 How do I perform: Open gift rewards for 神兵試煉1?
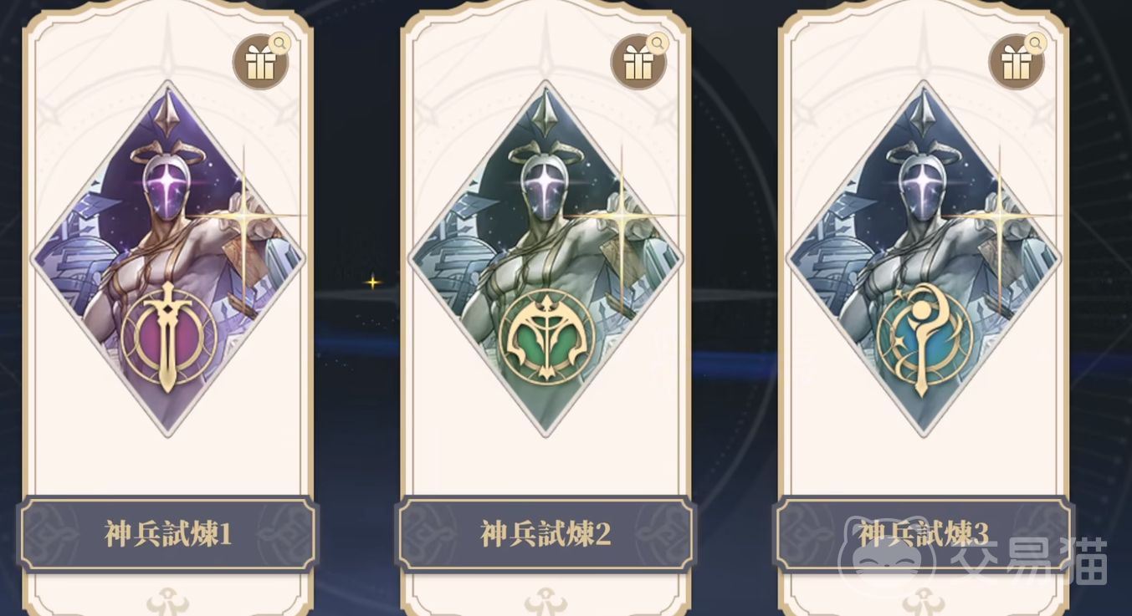pyautogui.click(x=259, y=63)
